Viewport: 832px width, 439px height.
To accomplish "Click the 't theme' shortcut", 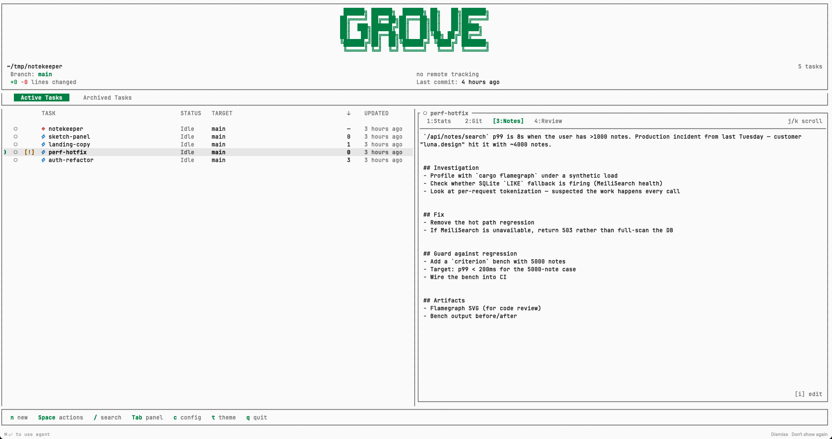I will point(224,417).
